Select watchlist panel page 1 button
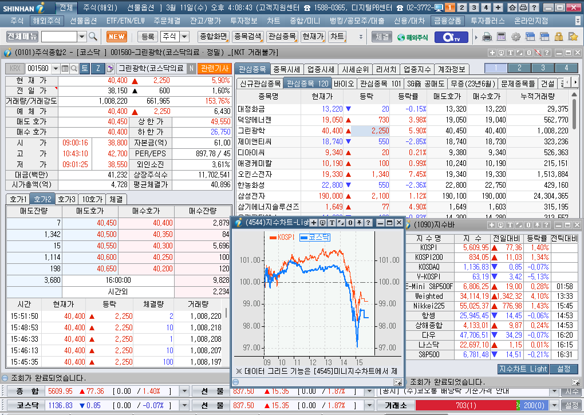The height and width of the screenshot is (415, 584). click(496, 68)
